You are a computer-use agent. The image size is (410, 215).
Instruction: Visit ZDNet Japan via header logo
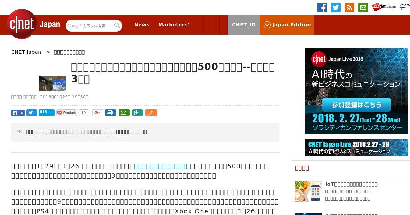[384, 6]
